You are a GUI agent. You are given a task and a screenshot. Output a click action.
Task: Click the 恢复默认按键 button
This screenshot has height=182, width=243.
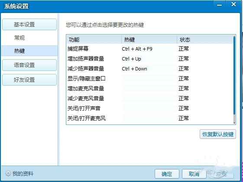(218, 134)
